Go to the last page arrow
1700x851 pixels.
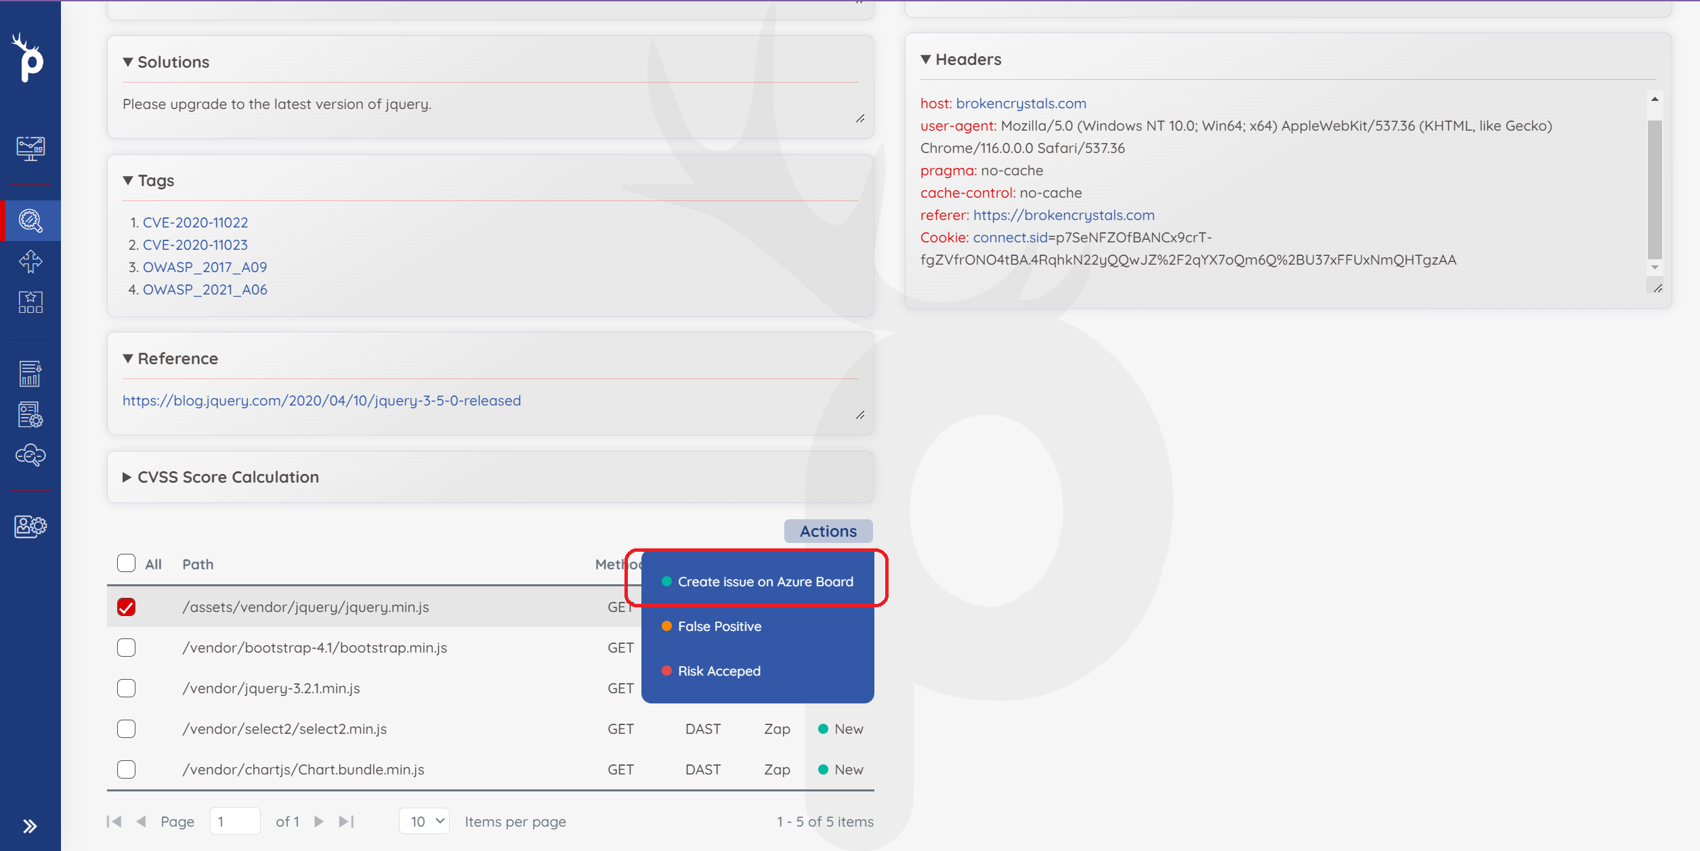(346, 821)
